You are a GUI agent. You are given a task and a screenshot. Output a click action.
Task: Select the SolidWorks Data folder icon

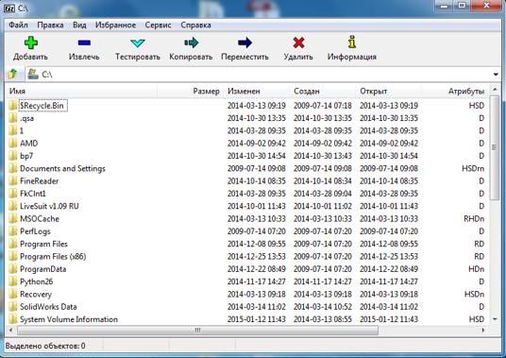(x=13, y=307)
